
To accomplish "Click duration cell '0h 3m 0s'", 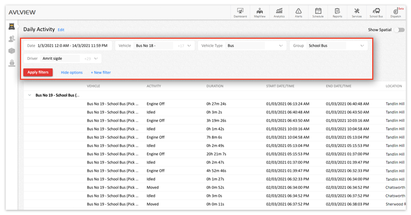I will point(214,196).
